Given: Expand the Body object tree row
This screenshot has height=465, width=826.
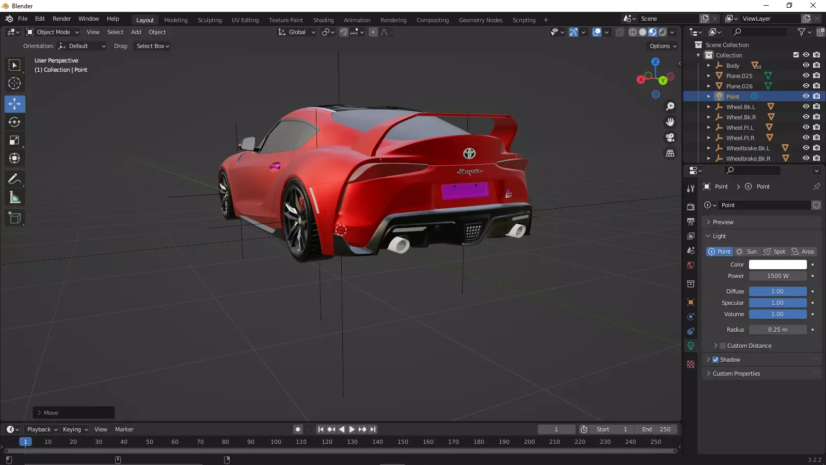Looking at the screenshot, I should (709, 65).
